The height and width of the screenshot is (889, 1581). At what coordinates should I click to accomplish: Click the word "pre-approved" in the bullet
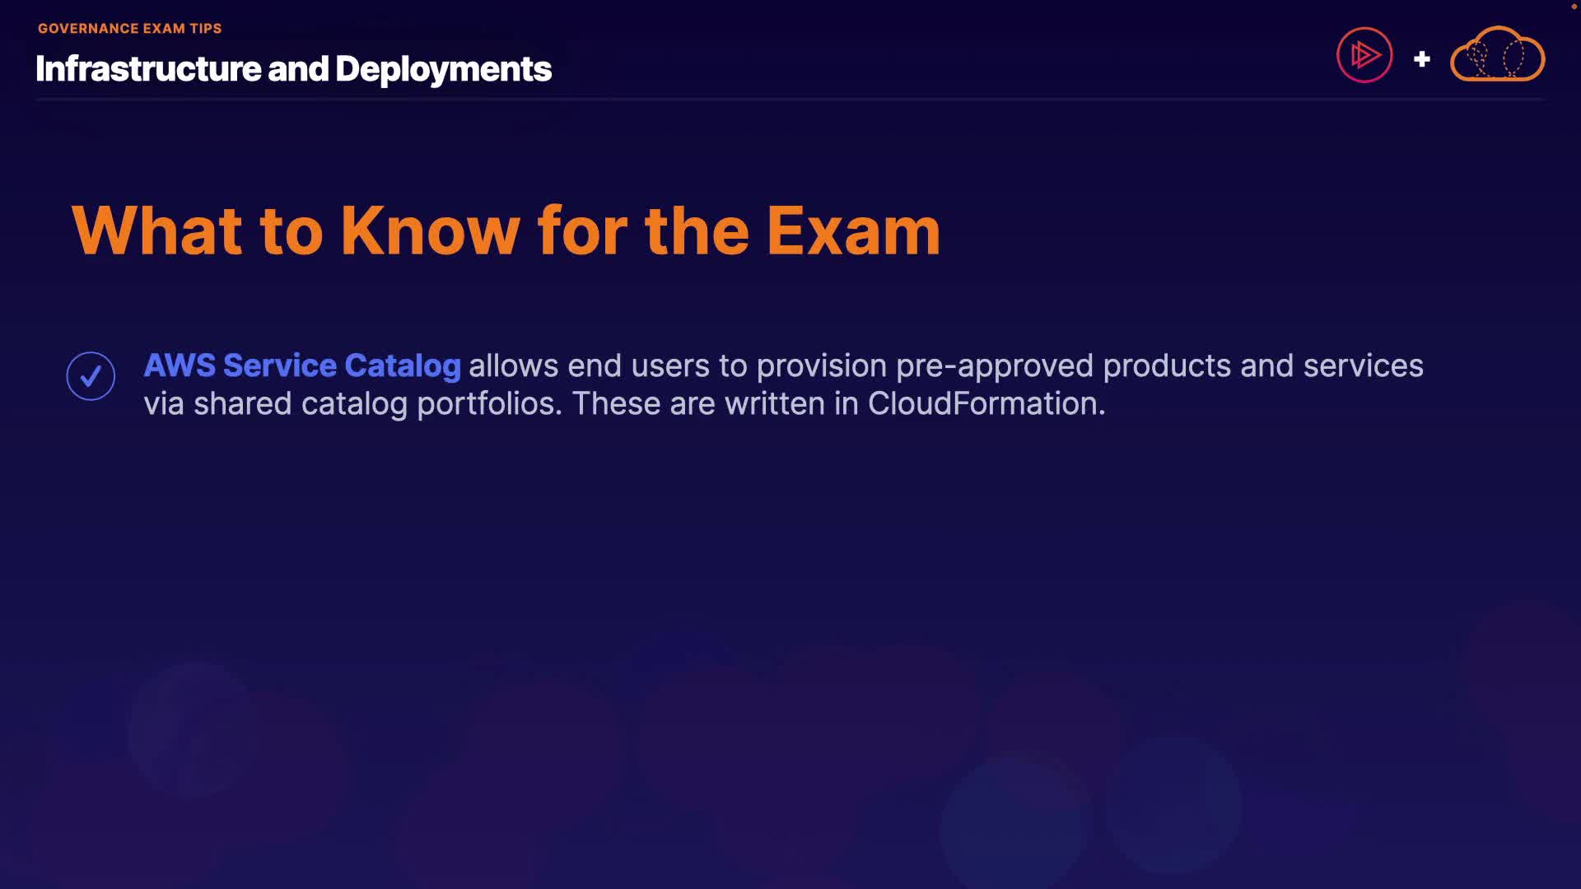coord(995,365)
